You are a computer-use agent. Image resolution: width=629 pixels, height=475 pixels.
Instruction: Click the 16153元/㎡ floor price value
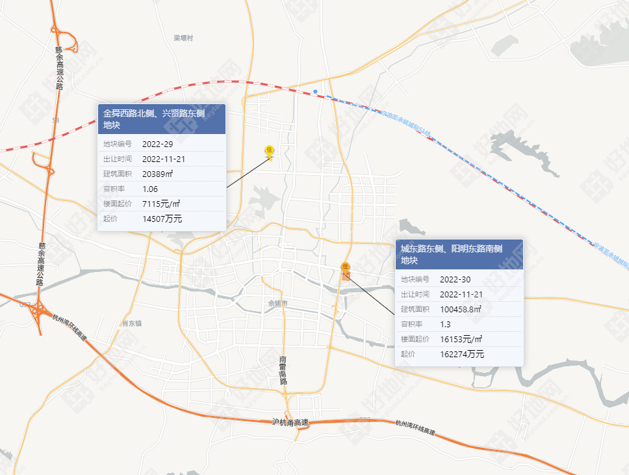tap(461, 339)
